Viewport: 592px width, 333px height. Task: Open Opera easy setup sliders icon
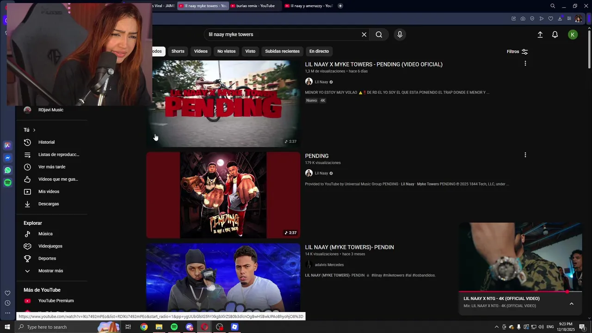[x=569, y=18]
